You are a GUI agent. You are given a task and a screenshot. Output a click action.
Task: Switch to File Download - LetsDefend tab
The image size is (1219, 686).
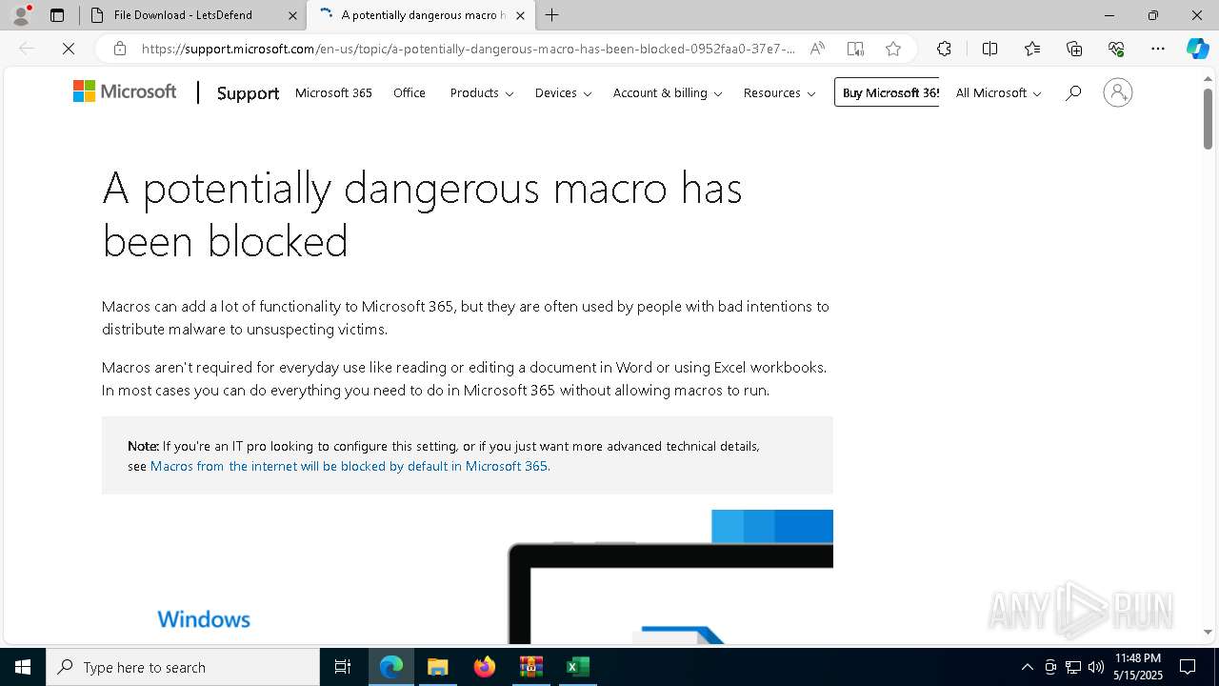click(193, 15)
